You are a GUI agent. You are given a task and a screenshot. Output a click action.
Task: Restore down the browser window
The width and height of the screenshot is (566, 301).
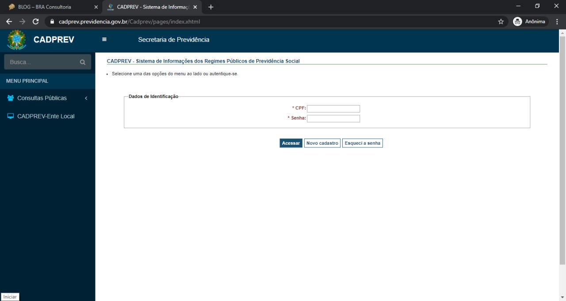tap(537, 6)
